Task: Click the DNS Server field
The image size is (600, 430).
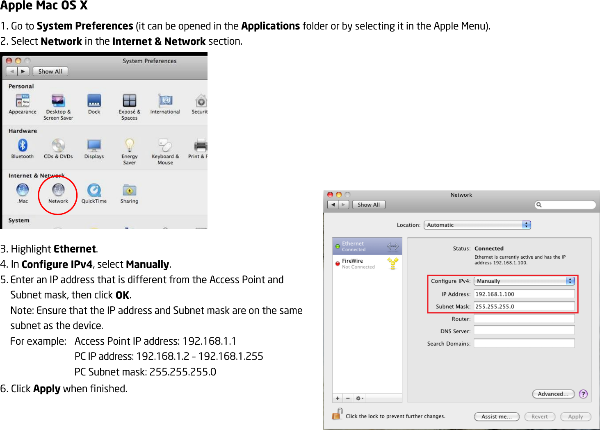Action: point(524,330)
